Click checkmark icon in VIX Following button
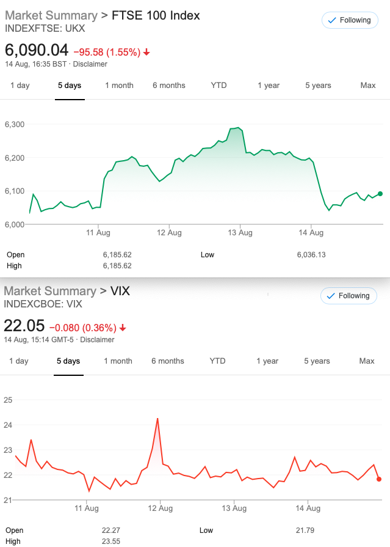This screenshot has width=390, height=547. pyautogui.click(x=331, y=296)
